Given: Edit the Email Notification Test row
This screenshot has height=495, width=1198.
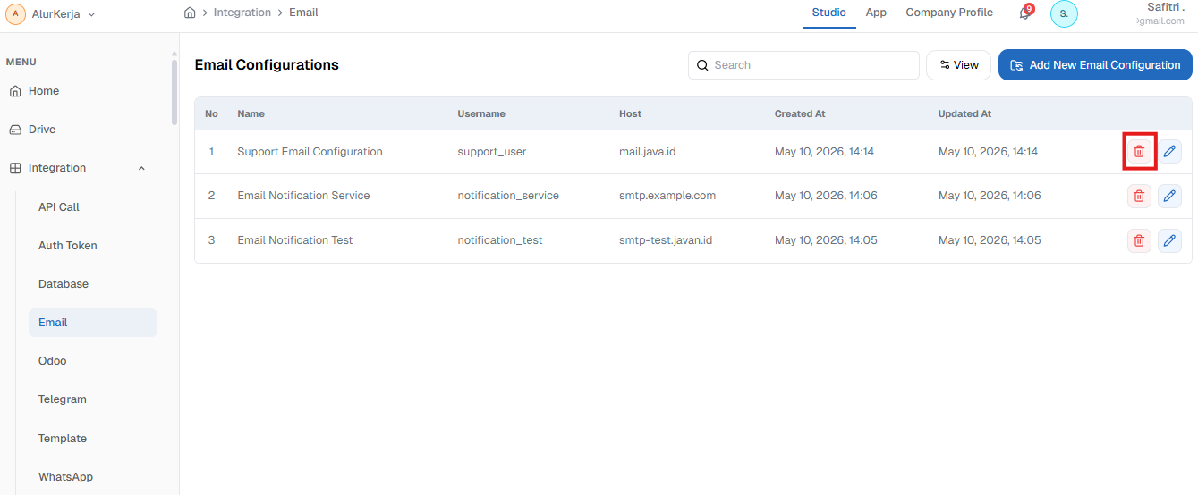Looking at the screenshot, I should 1169,240.
